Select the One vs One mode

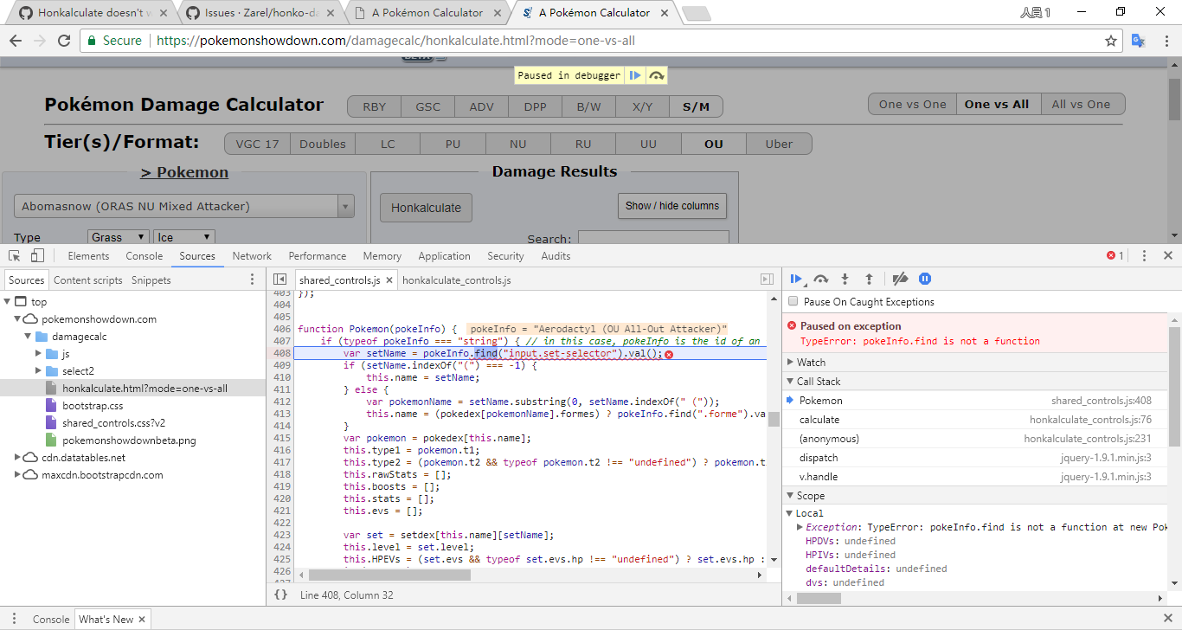pos(912,105)
